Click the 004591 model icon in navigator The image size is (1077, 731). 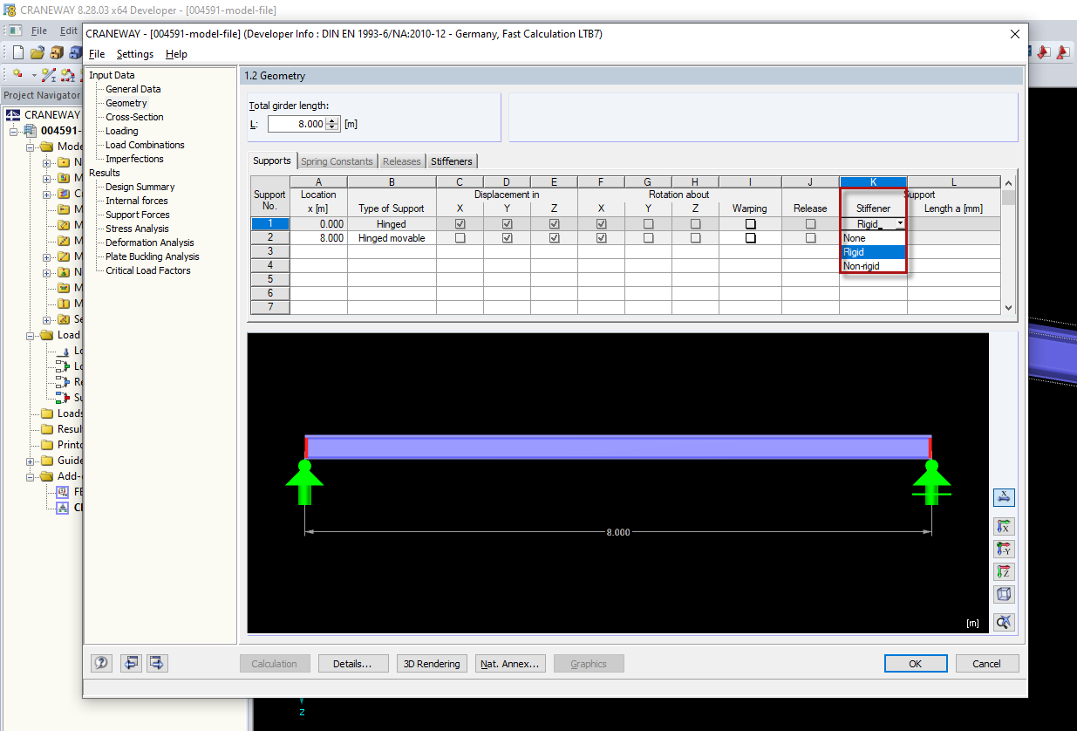[31, 131]
